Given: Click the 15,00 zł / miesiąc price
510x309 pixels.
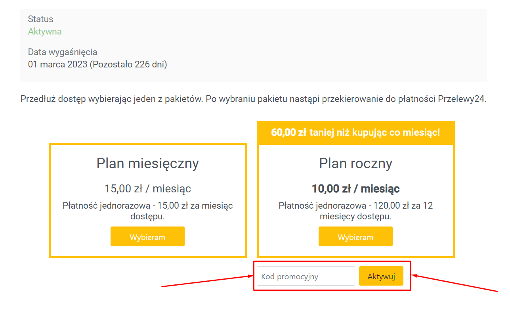Looking at the screenshot, I should (147, 188).
